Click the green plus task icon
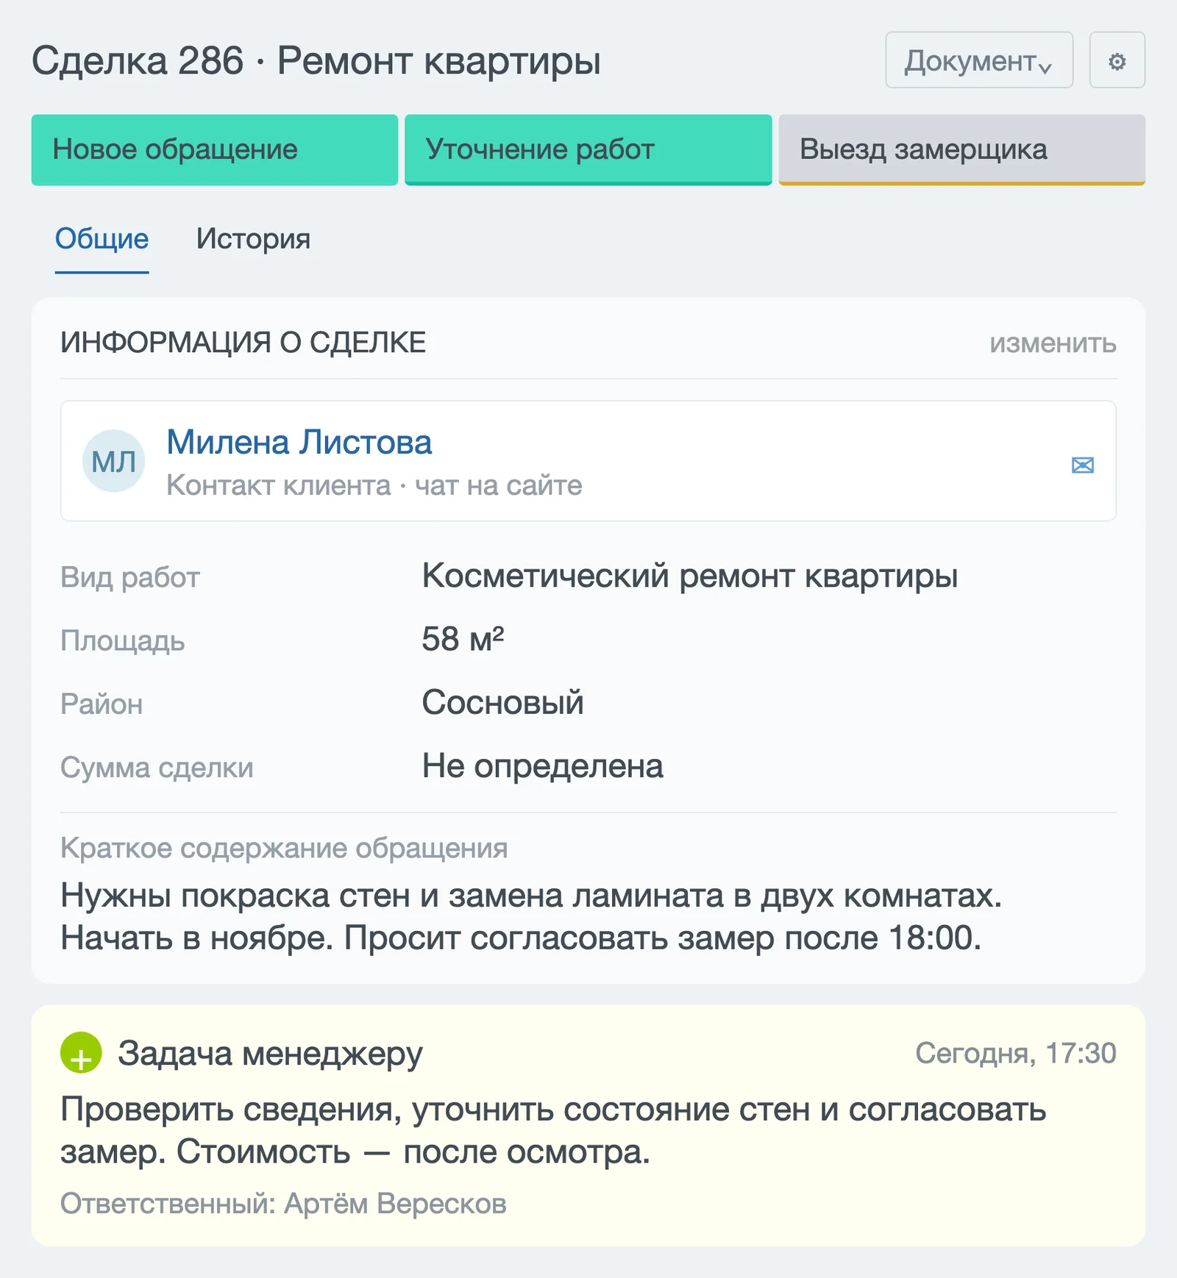 click(x=81, y=1052)
